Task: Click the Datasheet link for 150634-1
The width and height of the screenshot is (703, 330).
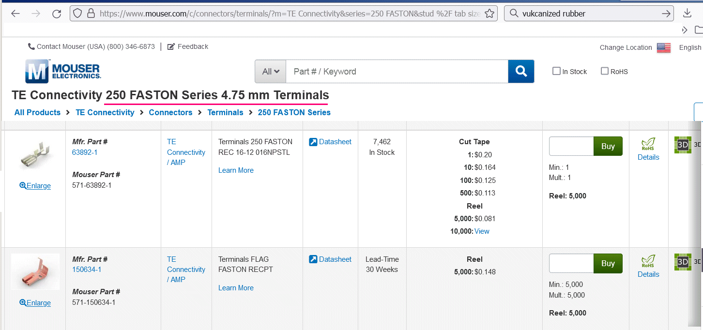Action: point(330,259)
